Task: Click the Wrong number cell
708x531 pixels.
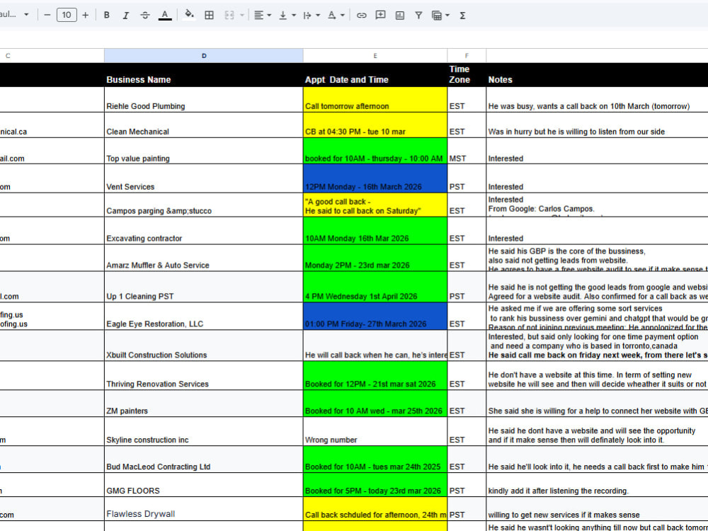Action: (375, 431)
